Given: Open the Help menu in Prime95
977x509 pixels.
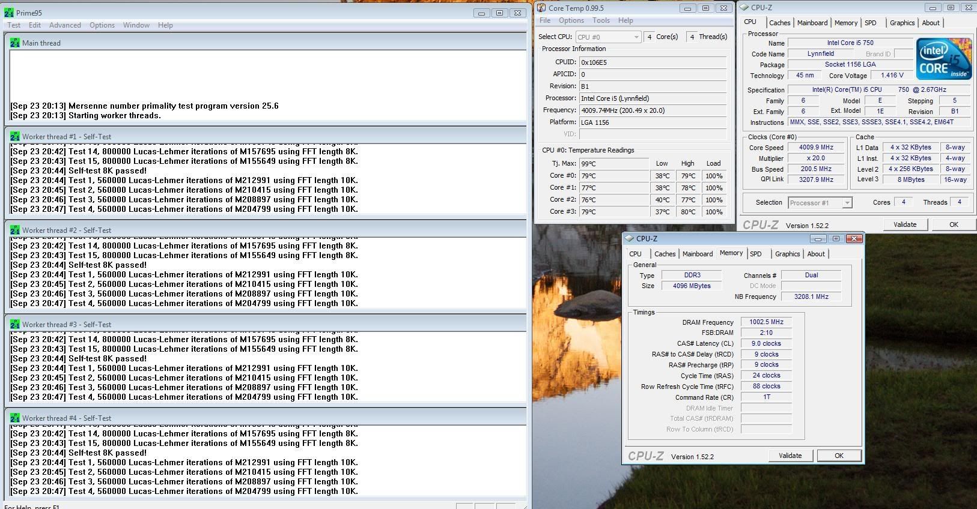Looking at the screenshot, I should tap(165, 25).
